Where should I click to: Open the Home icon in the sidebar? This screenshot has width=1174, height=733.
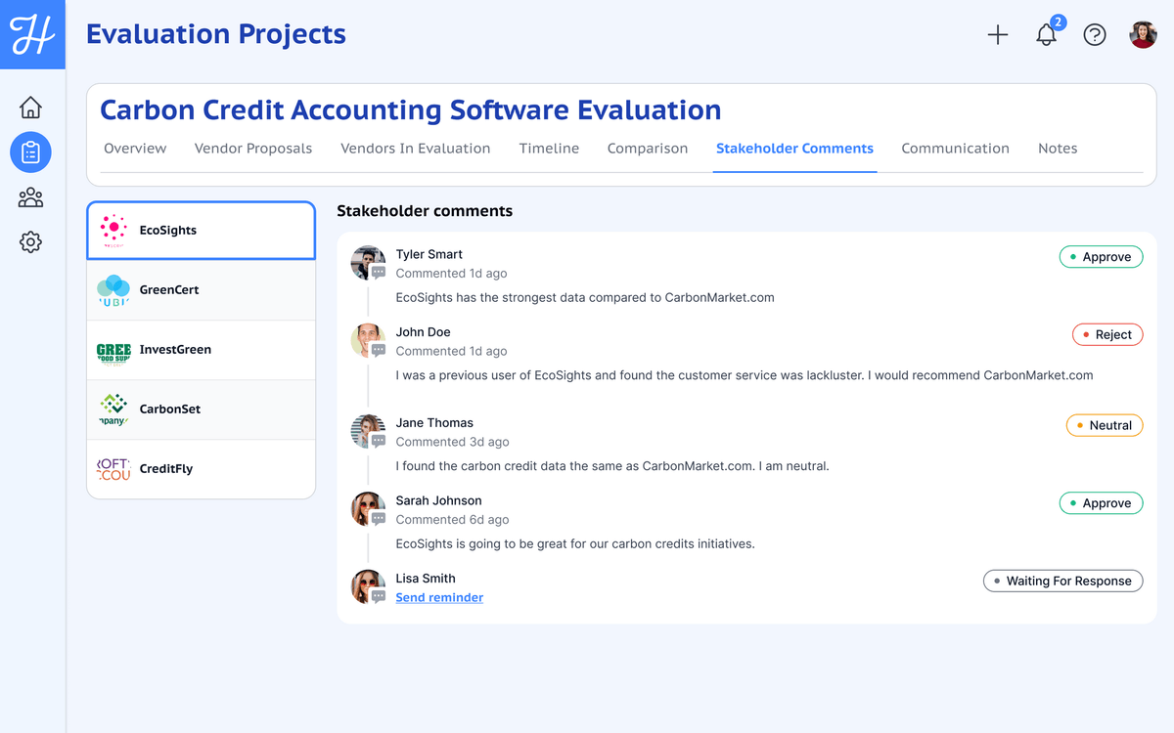coord(30,108)
